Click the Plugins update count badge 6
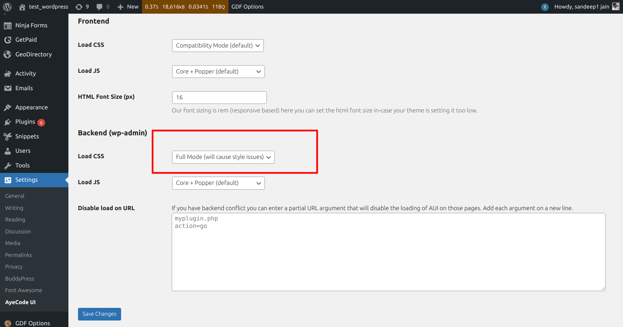The image size is (623, 327). (41, 123)
